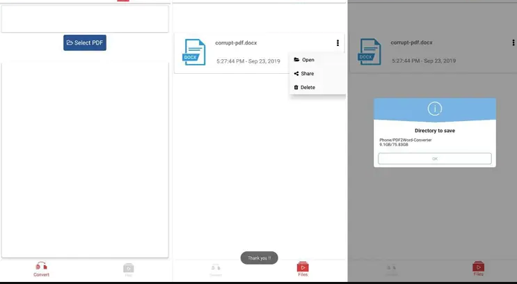The height and width of the screenshot is (284, 517).
Task: Click the empty box above Select PDF
Action: pyautogui.click(x=85, y=19)
